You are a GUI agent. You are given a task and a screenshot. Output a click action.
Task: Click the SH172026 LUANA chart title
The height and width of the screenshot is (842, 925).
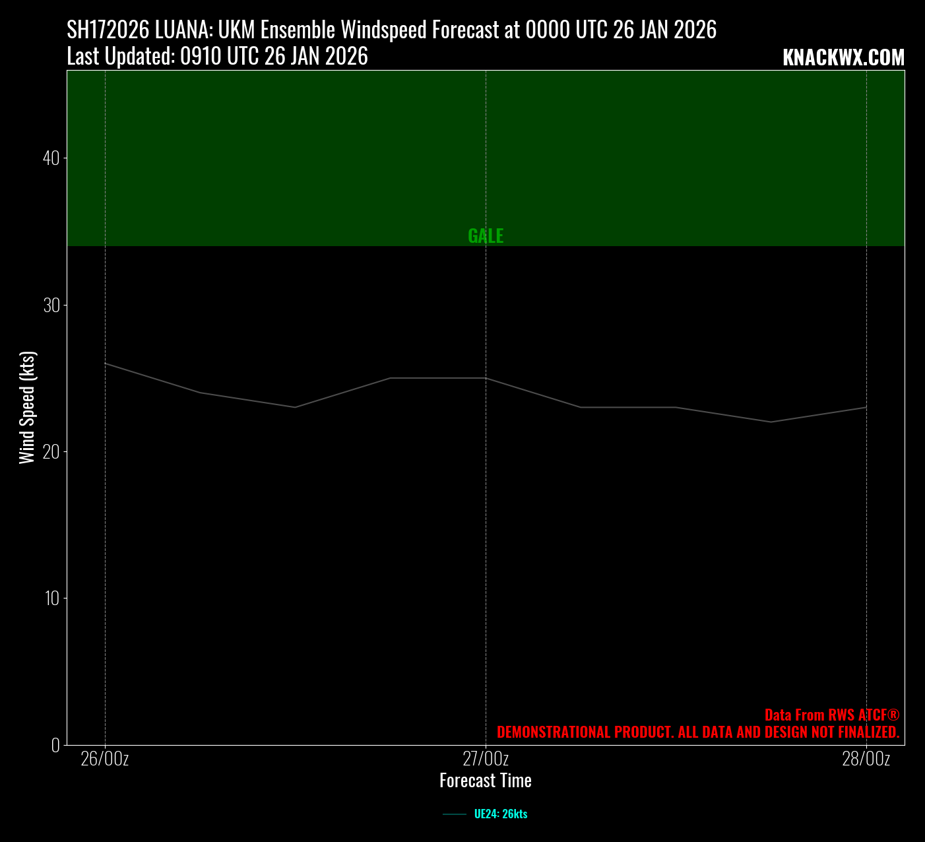click(391, 30)
